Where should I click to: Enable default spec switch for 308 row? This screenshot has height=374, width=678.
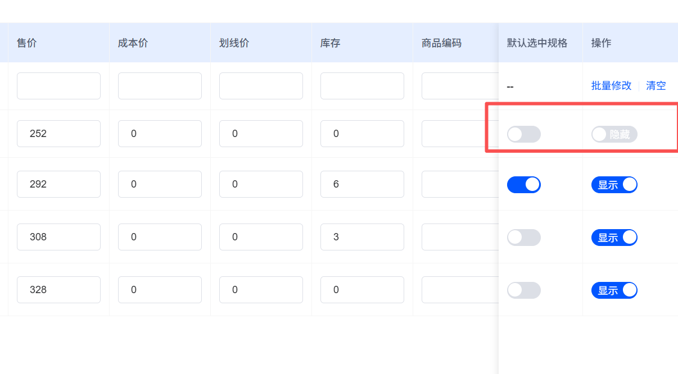coord(523,238)
